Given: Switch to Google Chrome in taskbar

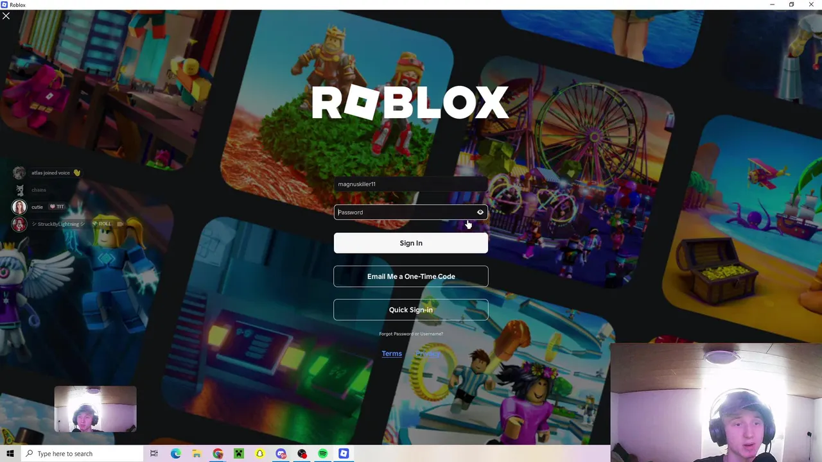Looking at the screenshot, I should tap(218, 454).
